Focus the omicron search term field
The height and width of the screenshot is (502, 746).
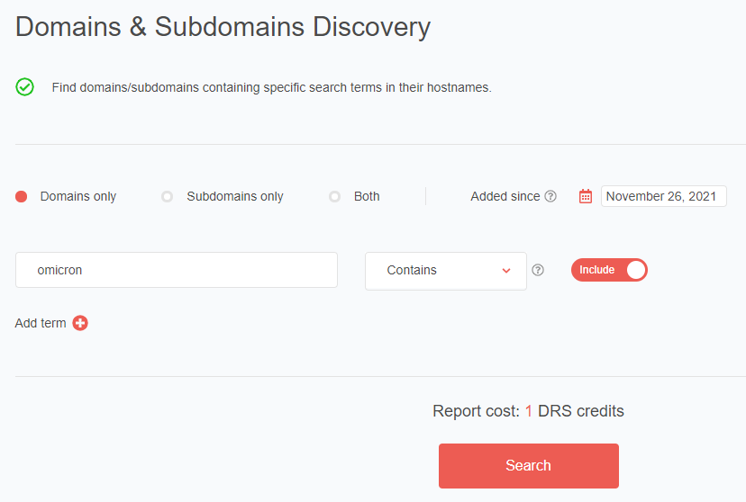pos(177,270)
